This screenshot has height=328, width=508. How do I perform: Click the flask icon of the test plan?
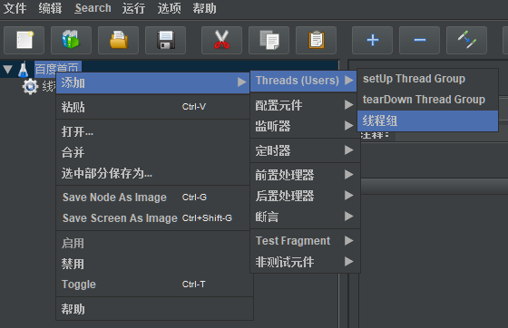tap(24, 69)
